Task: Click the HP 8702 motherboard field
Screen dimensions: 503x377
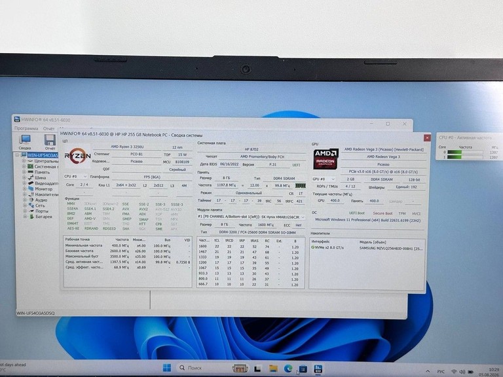Action: [251, 149]
